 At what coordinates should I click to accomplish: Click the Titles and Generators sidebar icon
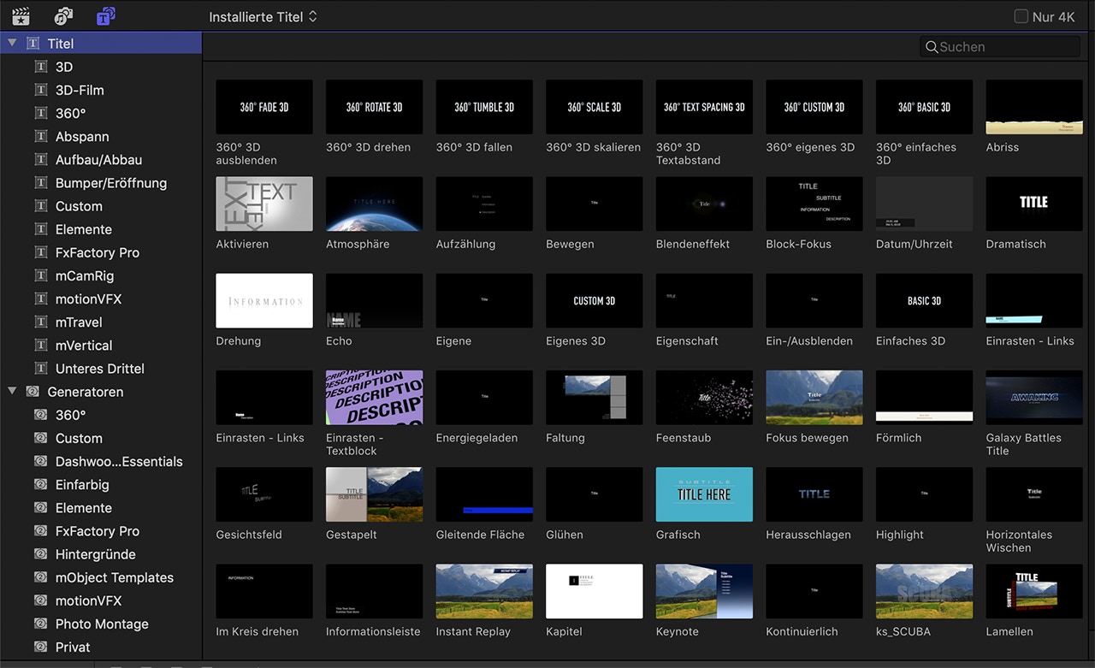pos(106,16)
